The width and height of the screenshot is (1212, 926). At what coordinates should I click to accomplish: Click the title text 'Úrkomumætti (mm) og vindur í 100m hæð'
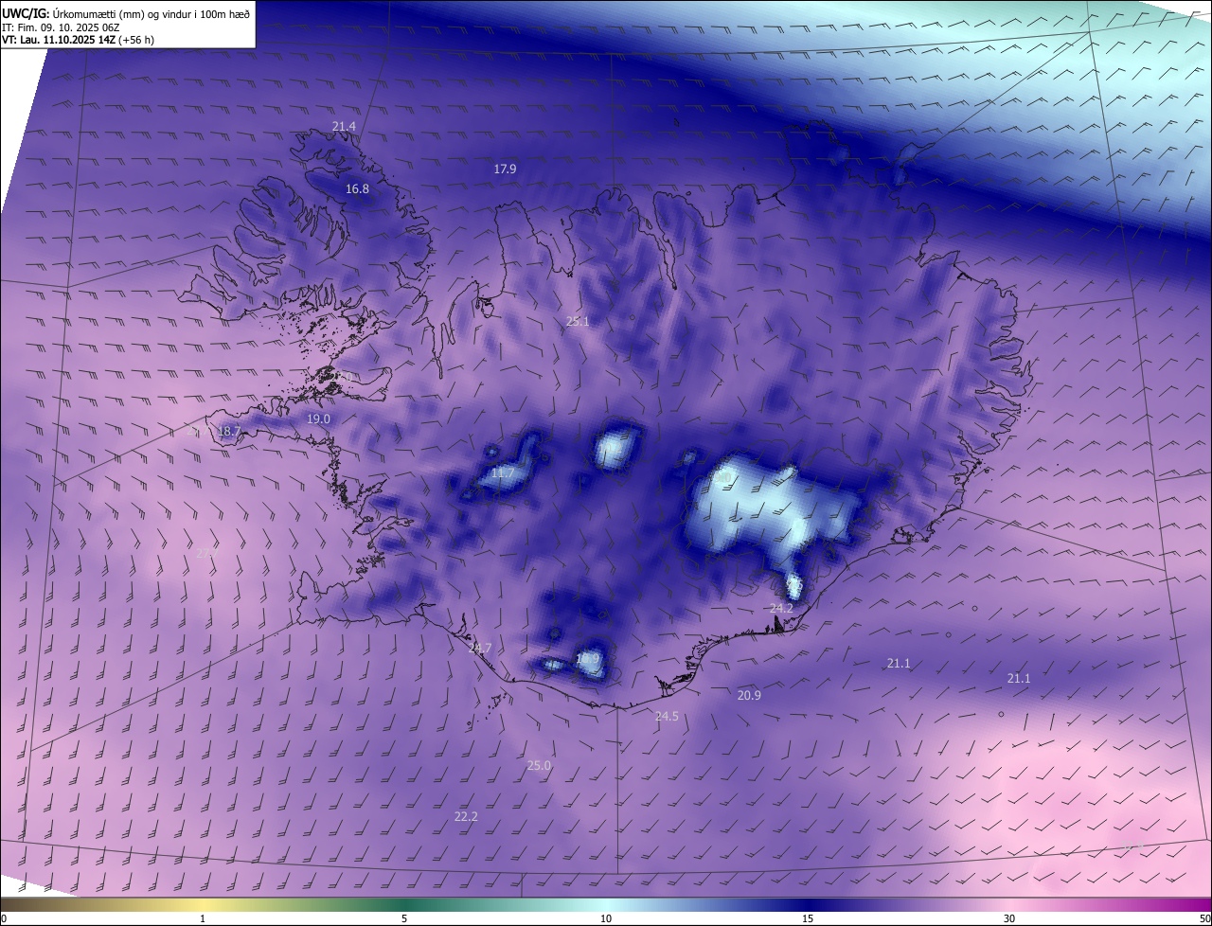151,12
